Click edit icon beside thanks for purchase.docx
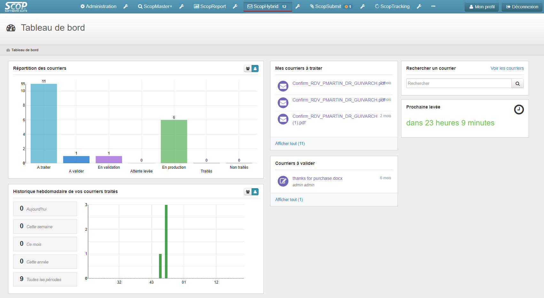544x298 pixels. [283, 181]
